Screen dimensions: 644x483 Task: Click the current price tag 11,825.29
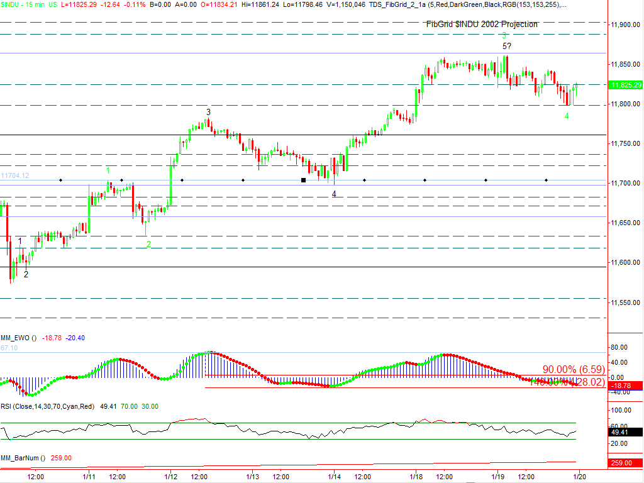pyautogui.click(x=625, y=85)
